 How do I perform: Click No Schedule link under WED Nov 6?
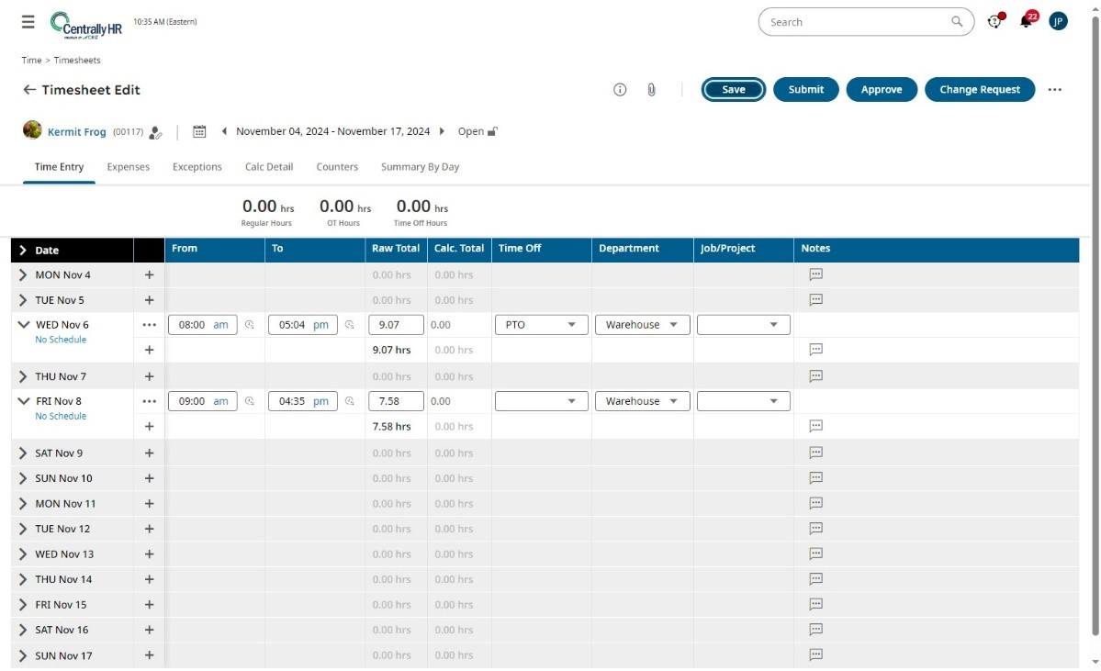pos(62,340)
